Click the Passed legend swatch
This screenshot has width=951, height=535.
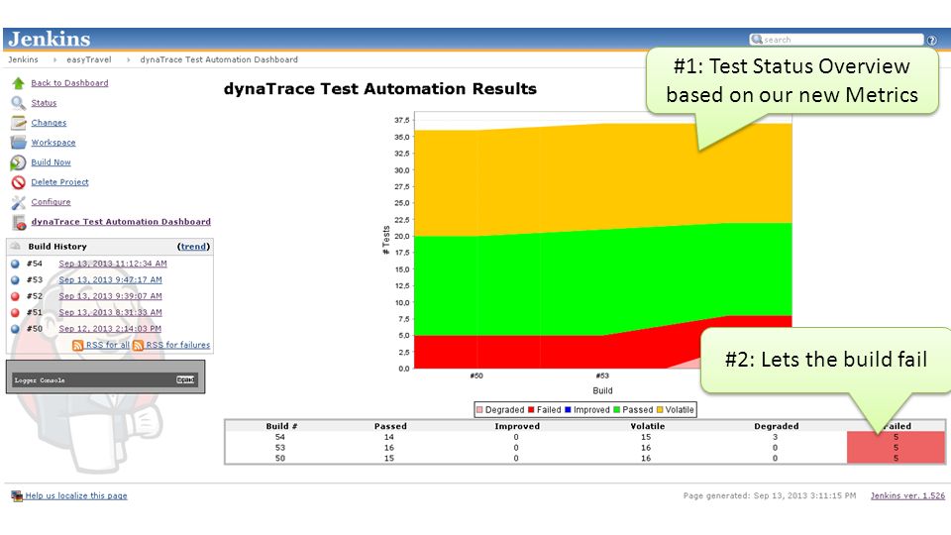coord(617,410)
